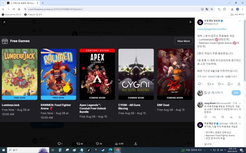Reload the current page

click(14, 9)
